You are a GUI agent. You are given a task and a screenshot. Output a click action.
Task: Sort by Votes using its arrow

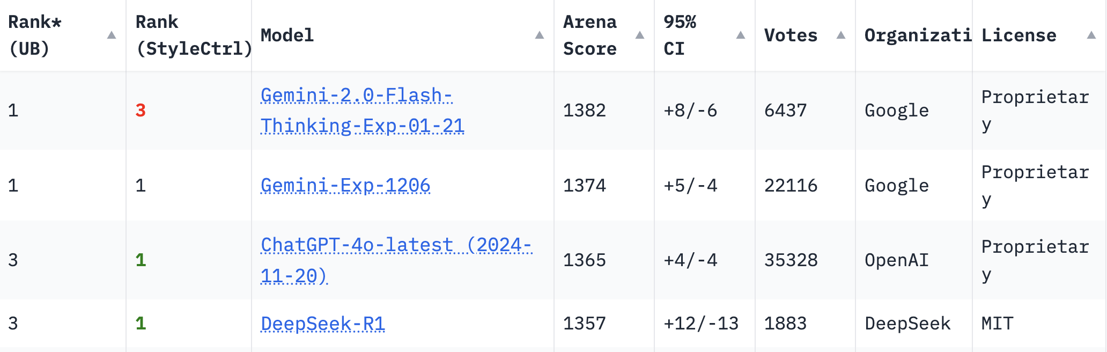coord(841,35)
